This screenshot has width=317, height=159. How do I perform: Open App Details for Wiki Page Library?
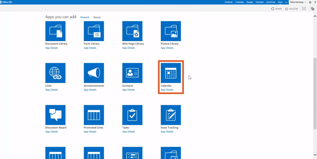pos(129,48)
